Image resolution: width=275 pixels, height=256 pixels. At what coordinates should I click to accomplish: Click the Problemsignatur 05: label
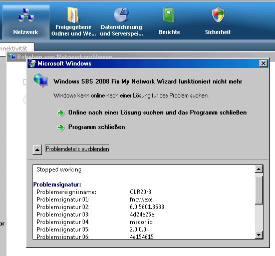pyautogui.click(x=63, y=229)
